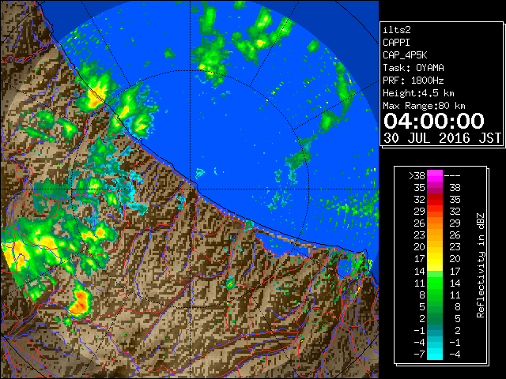
Task: Click the 04:00:00 timestamp
Action: (434, 121)
